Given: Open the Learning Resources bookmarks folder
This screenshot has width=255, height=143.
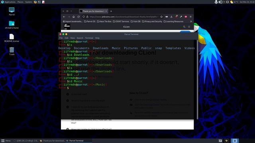Looking at the screenshot, I should [x=174, y=21].
